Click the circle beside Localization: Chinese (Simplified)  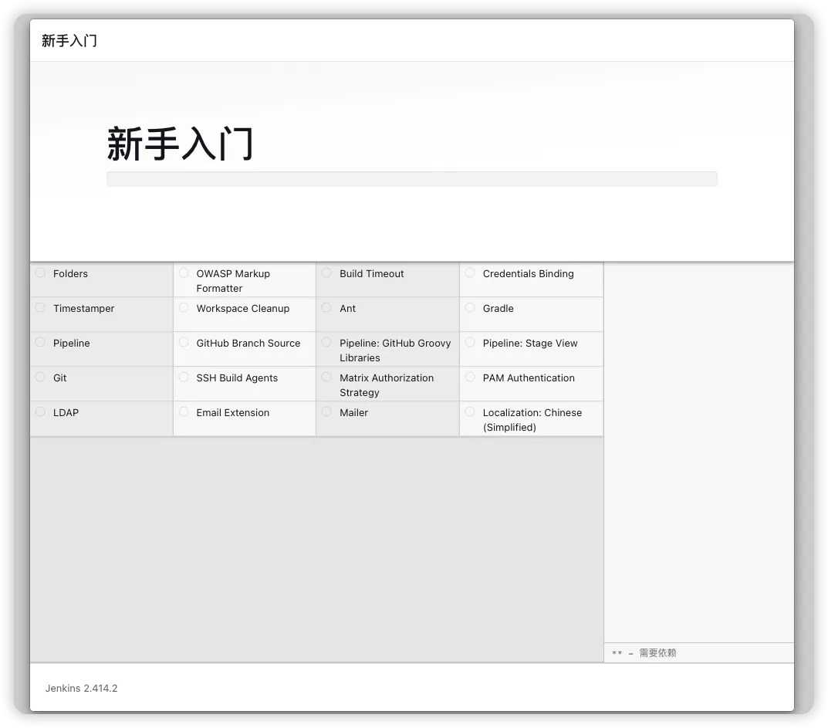(470, 412)
